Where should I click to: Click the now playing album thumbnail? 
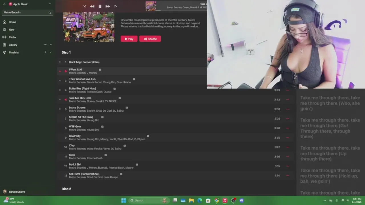151,6
